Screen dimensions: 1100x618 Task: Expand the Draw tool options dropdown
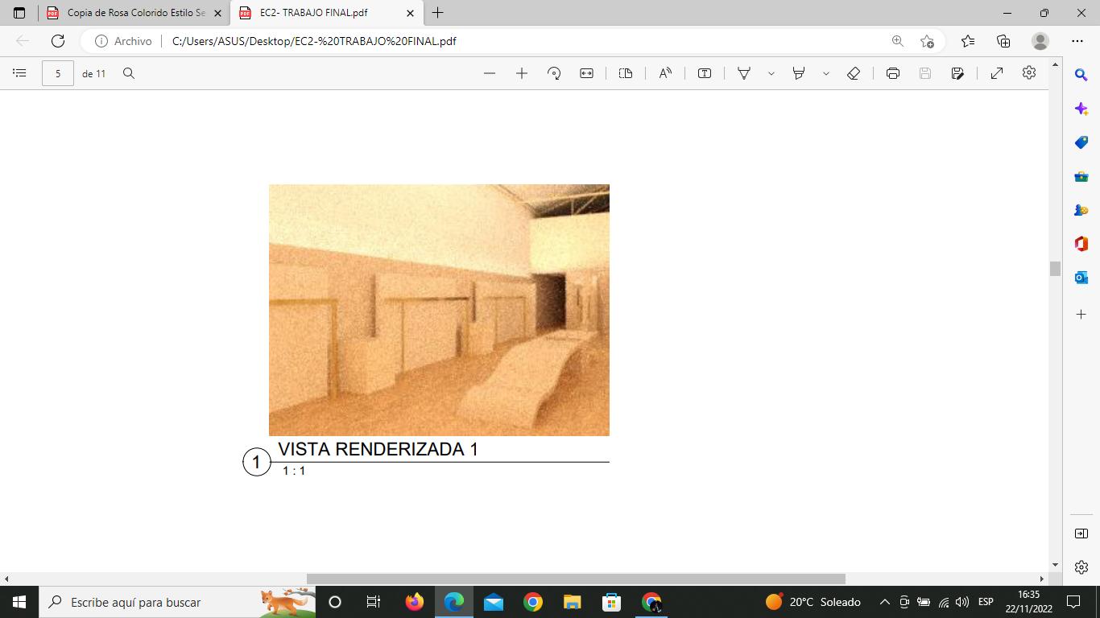tap(771, 73)
